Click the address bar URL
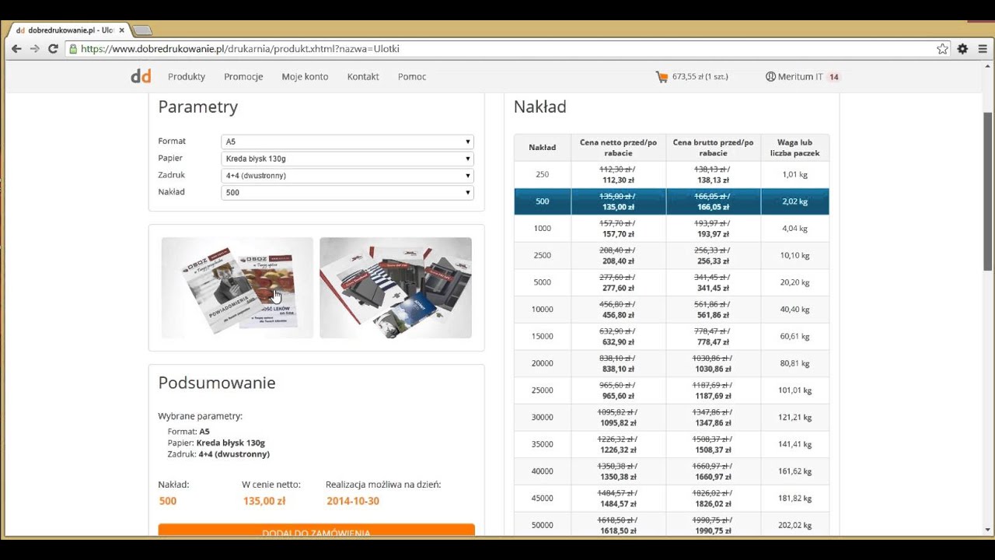 point(240,48)
